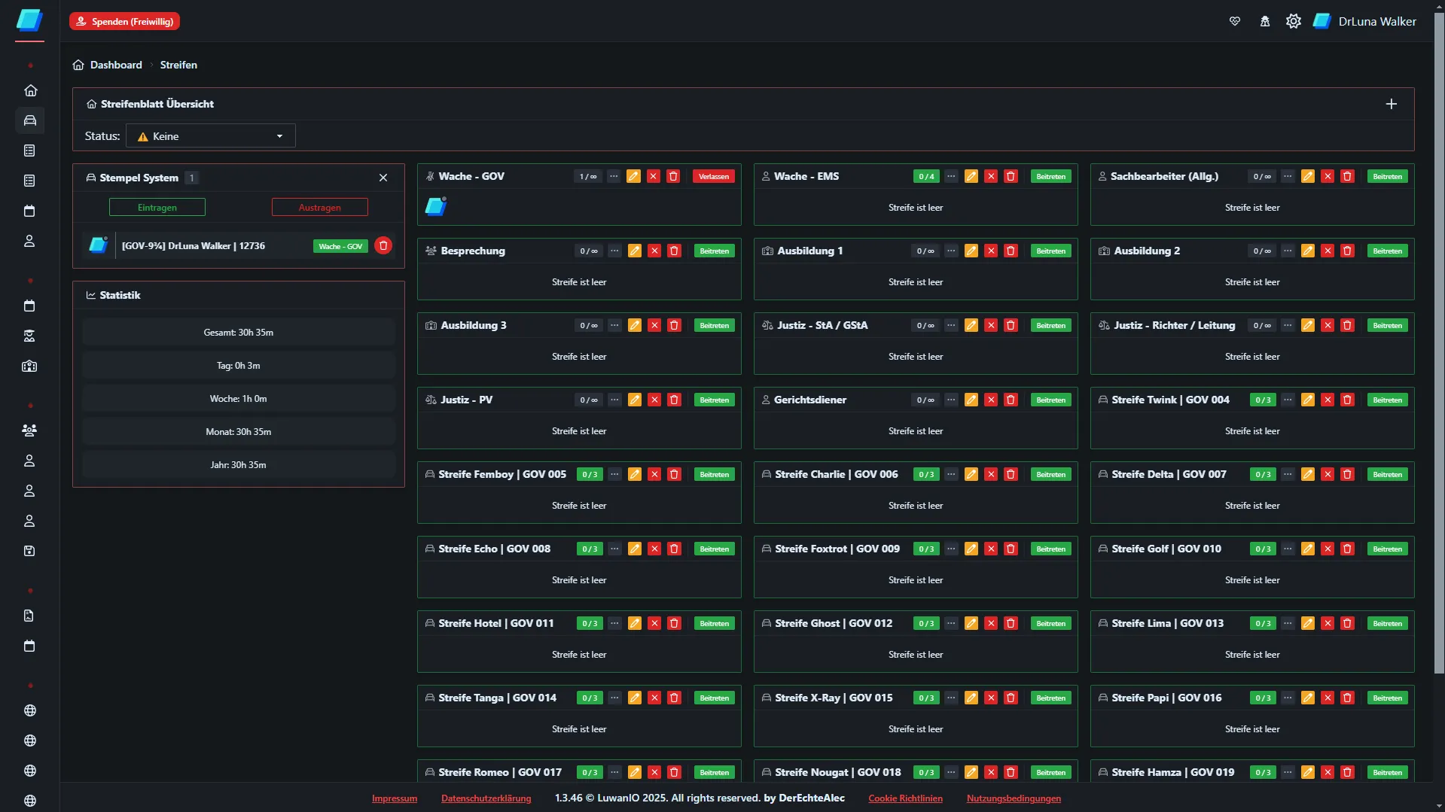This screenshot has height=812, width=1445.
Task: Click the page's vertical scrollbar
Action: [1439, 339]
